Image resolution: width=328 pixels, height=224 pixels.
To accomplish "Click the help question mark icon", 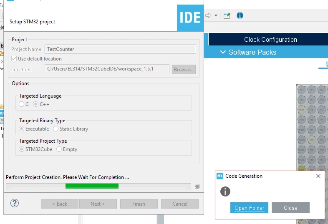I will tap(15, 203).
